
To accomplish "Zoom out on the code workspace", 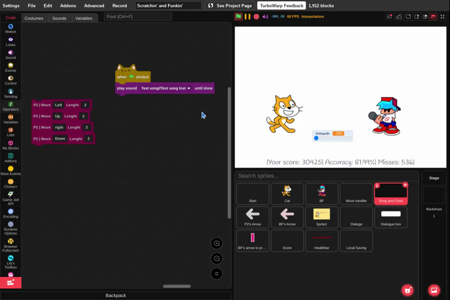I will [216, 258].
